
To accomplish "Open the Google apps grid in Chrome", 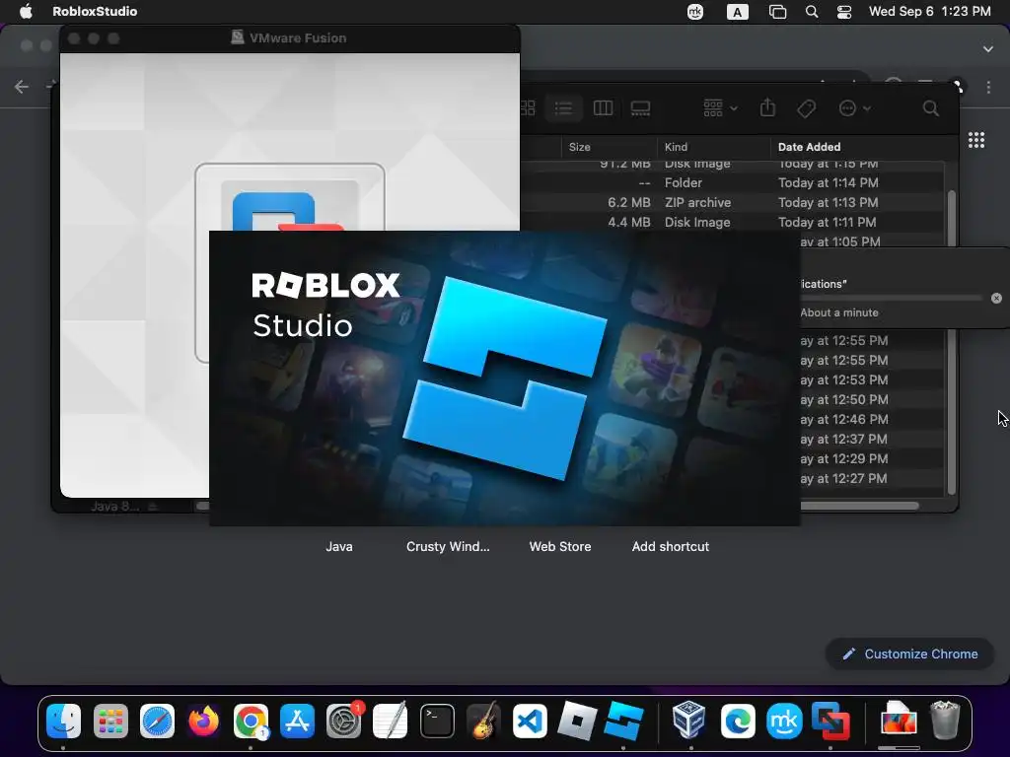I will pyautogui.click(x=976, y=140).
